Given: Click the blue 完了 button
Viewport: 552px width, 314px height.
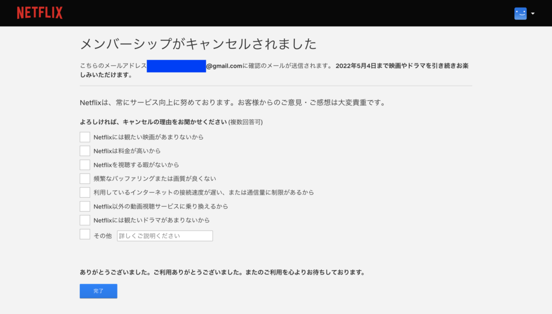Looking at the screenshot, I should [x=99, y=291].
